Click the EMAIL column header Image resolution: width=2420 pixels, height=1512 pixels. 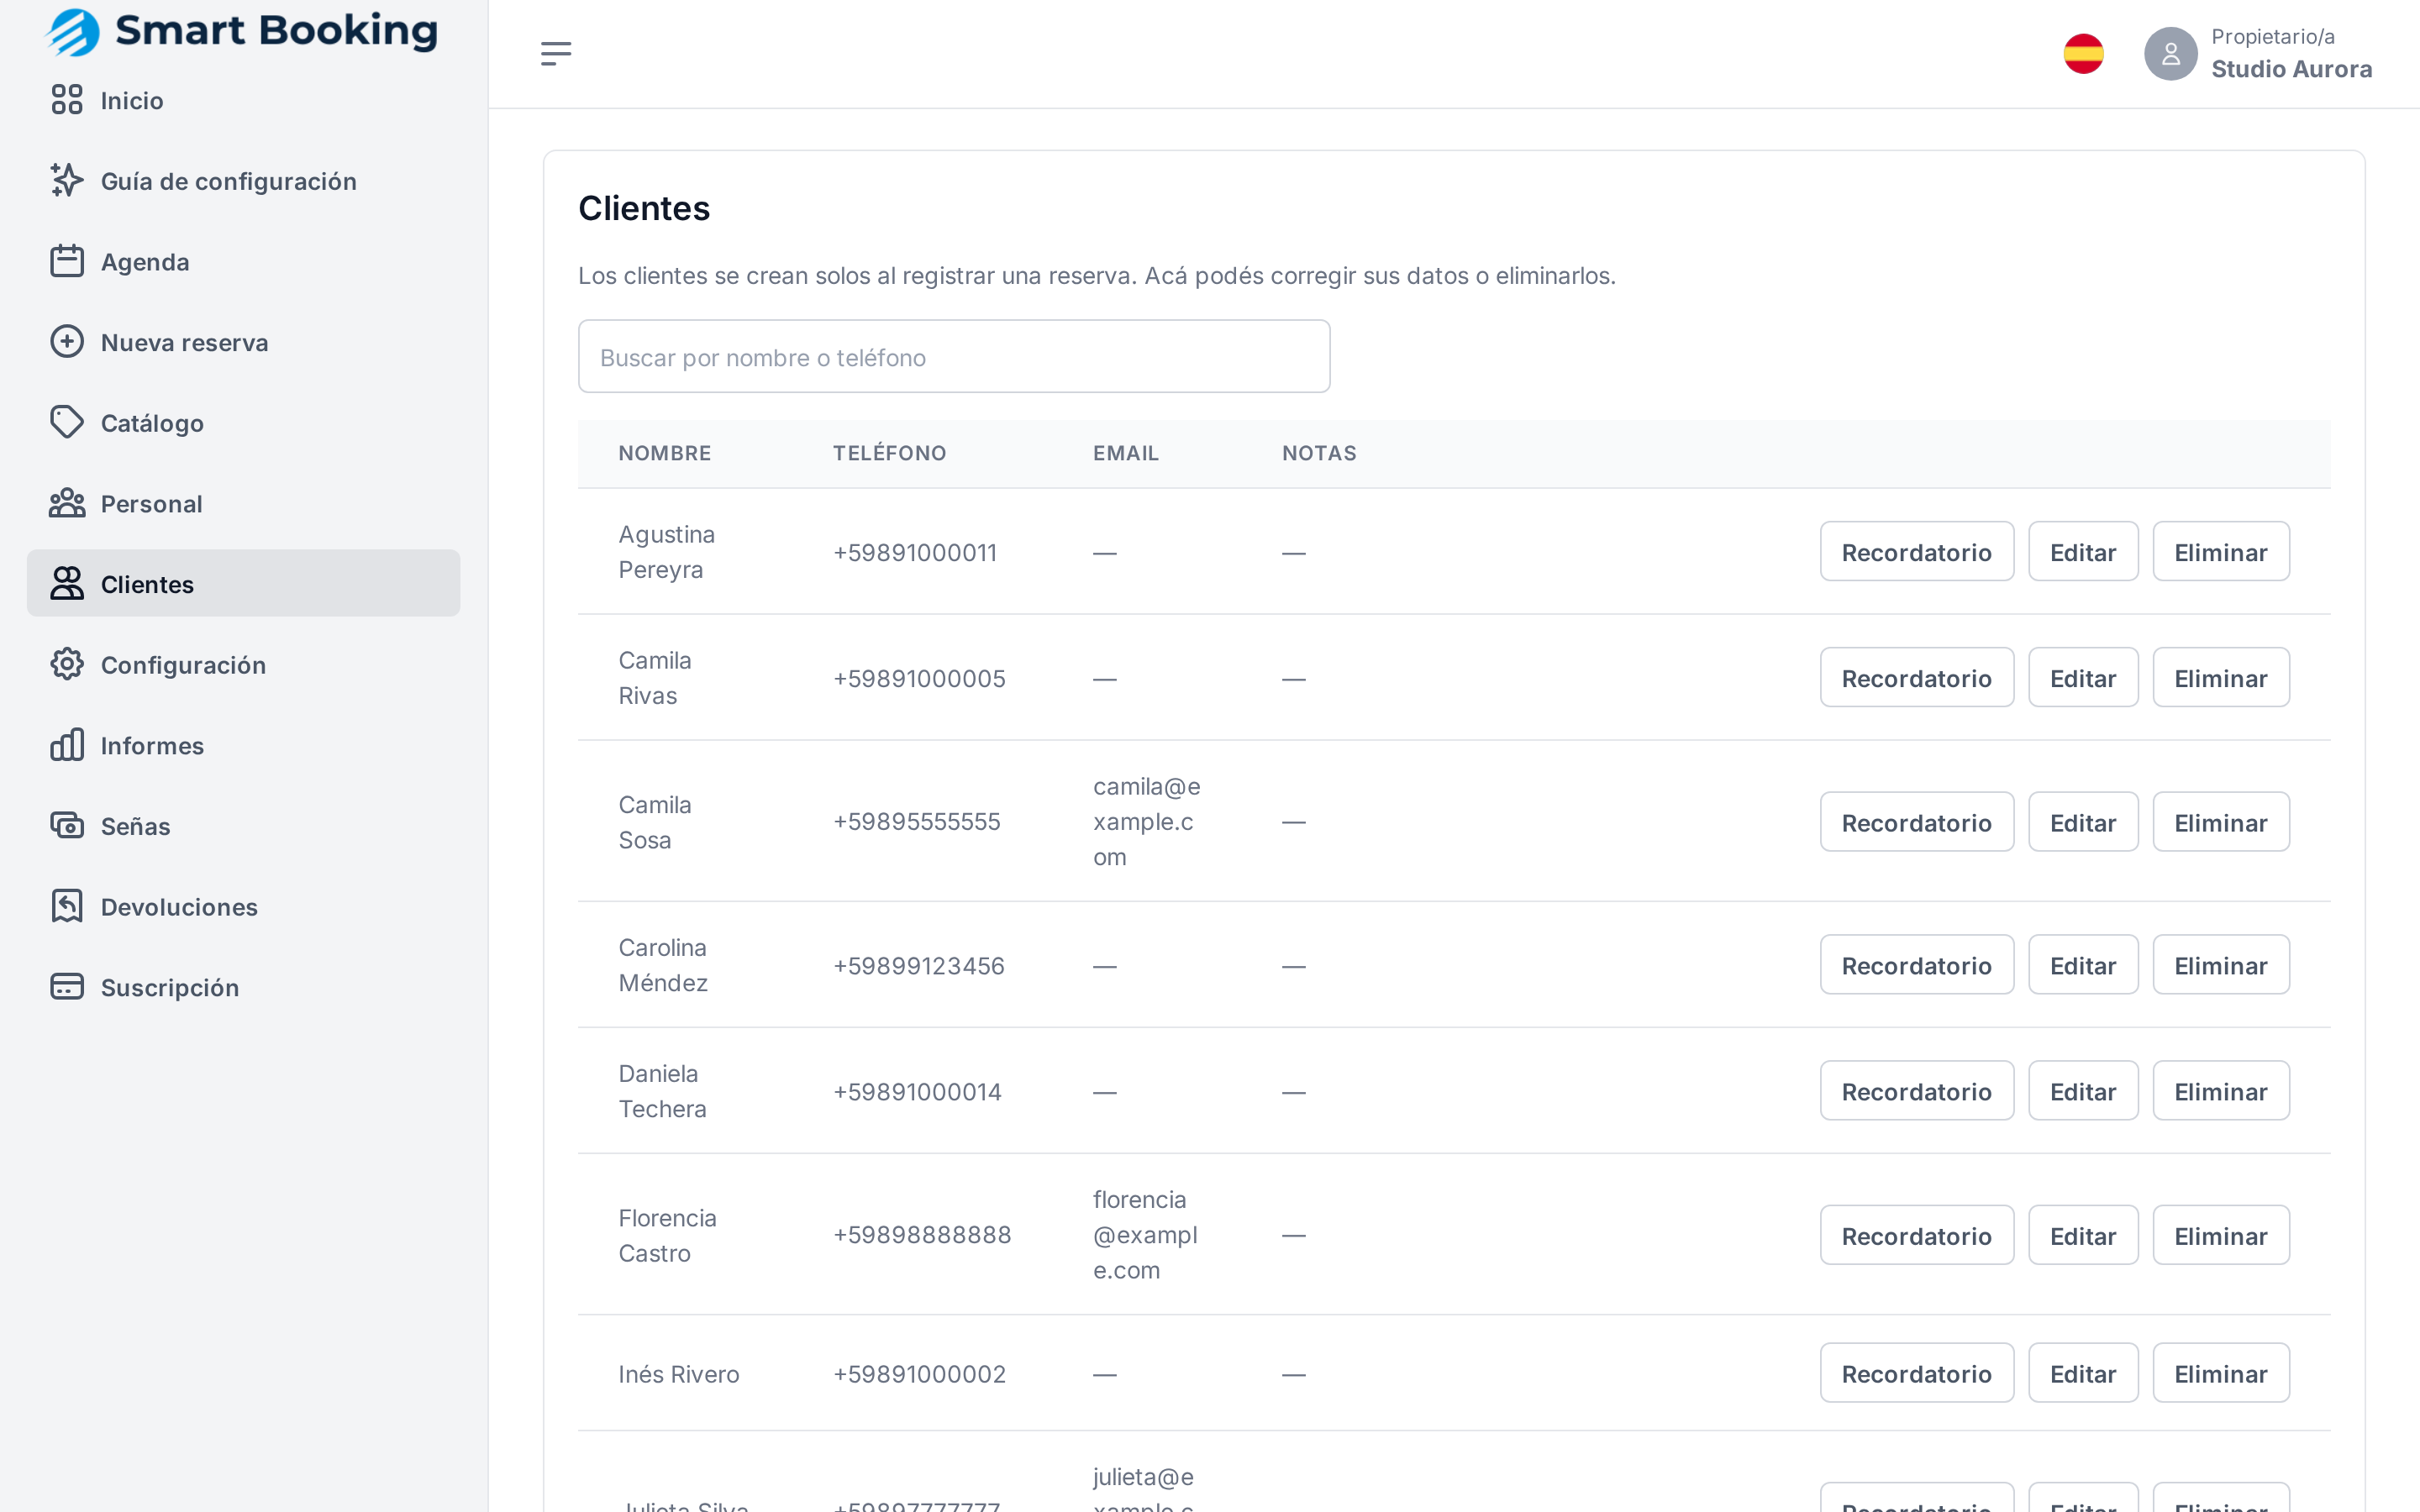pos(1126,453)
